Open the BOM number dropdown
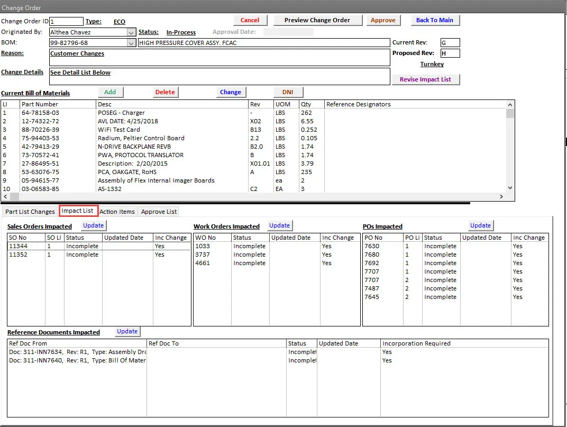Image resolution: width=567 pixels, height=427 pixels. (131, 43)
